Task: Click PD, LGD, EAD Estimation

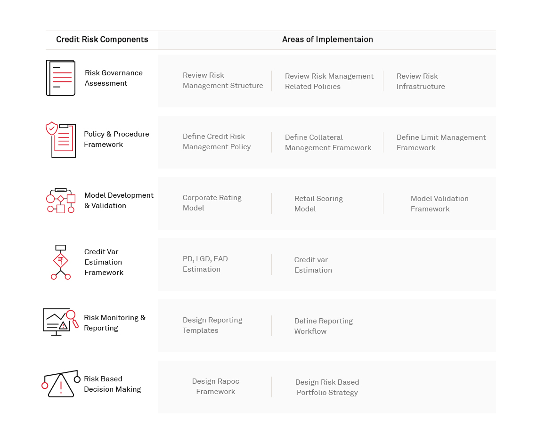Action: (205, 264)
